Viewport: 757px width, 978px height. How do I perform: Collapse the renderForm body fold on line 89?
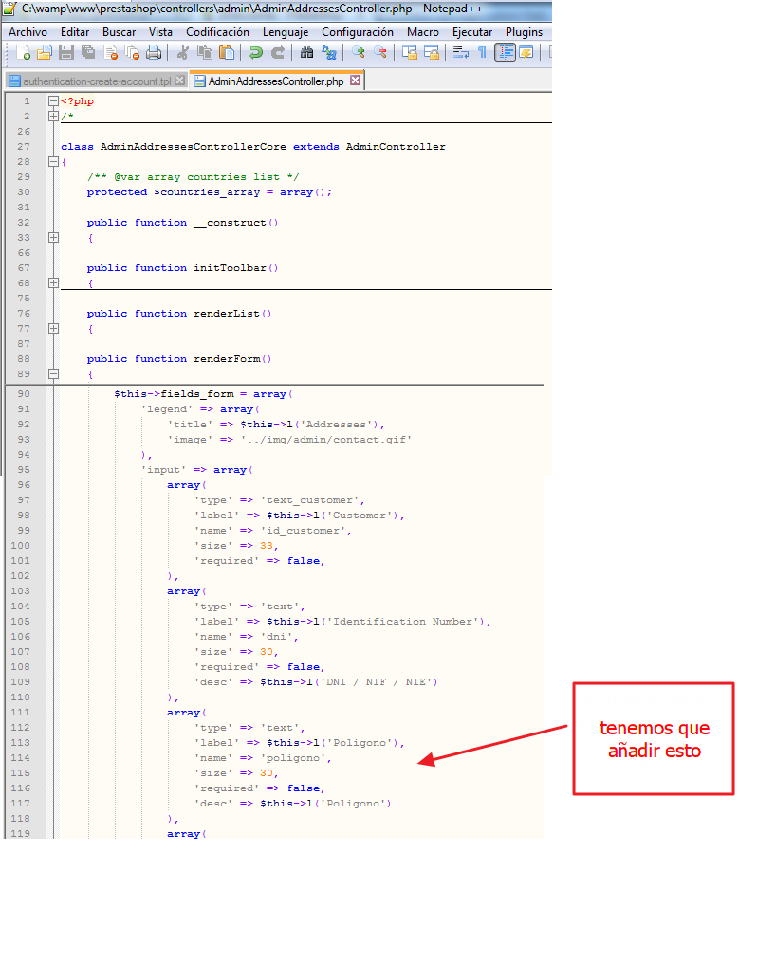point(54,374)
